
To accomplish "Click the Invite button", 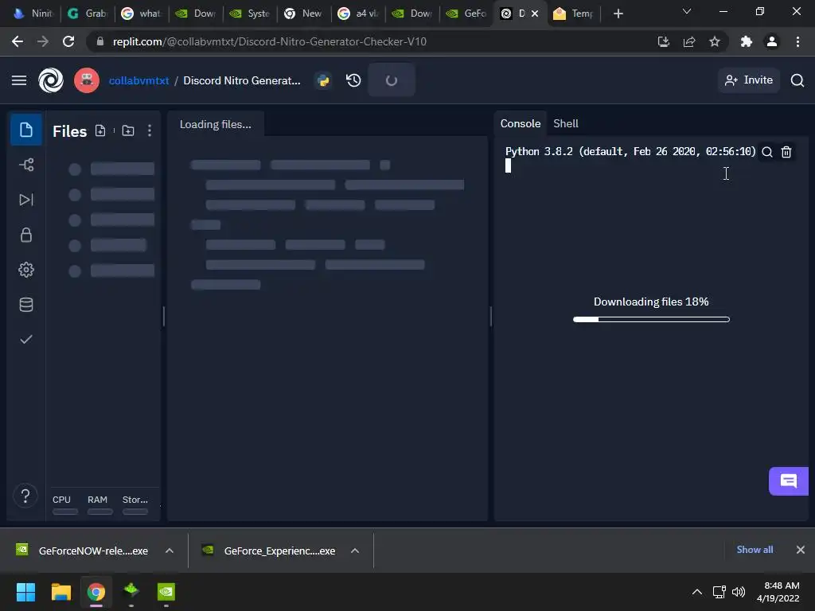I will point(749,80).
